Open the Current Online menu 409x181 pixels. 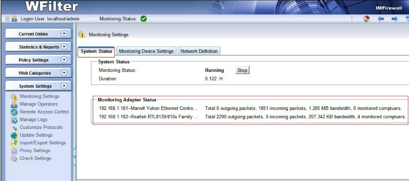click(38, 34)
